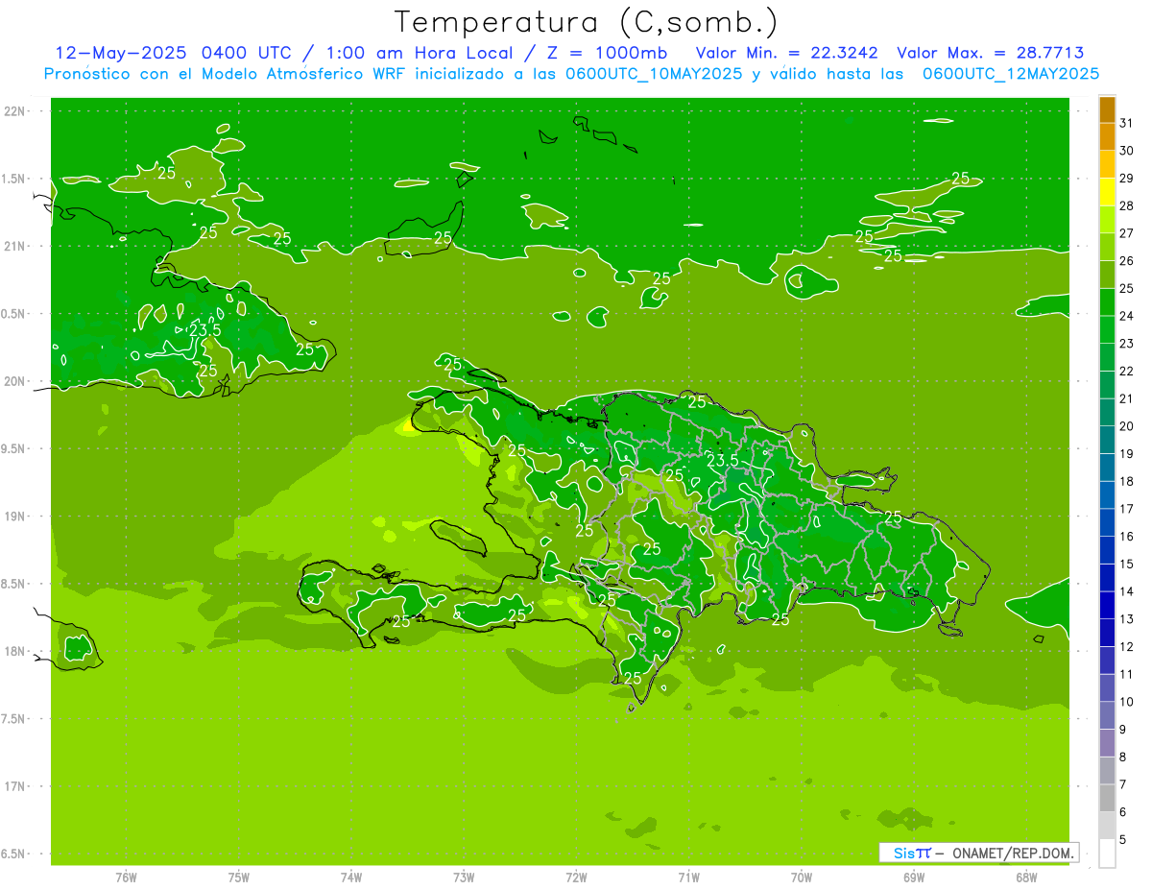Click the '71W' longitude axis label

688,878
